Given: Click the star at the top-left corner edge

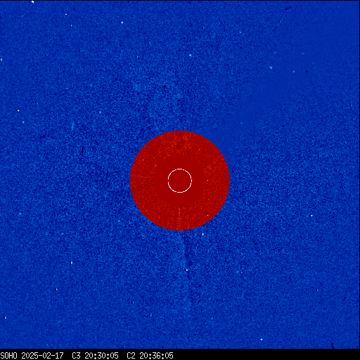Looking at the screenshot, I should pos(32,2).
